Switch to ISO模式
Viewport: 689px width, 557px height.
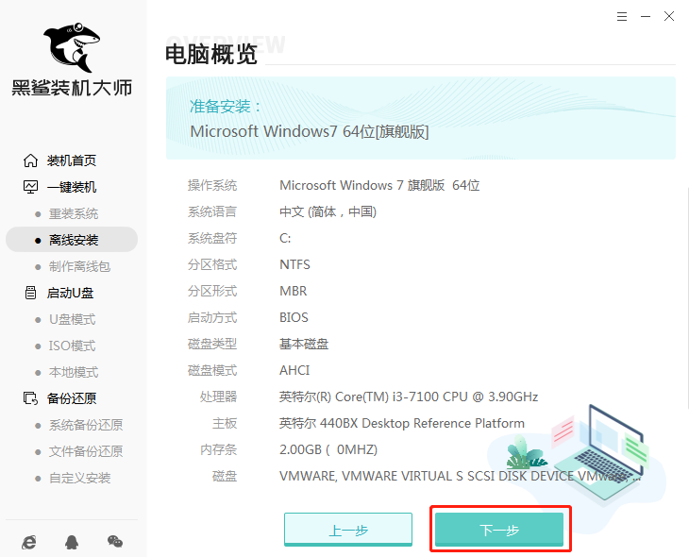tap(72, 346)
